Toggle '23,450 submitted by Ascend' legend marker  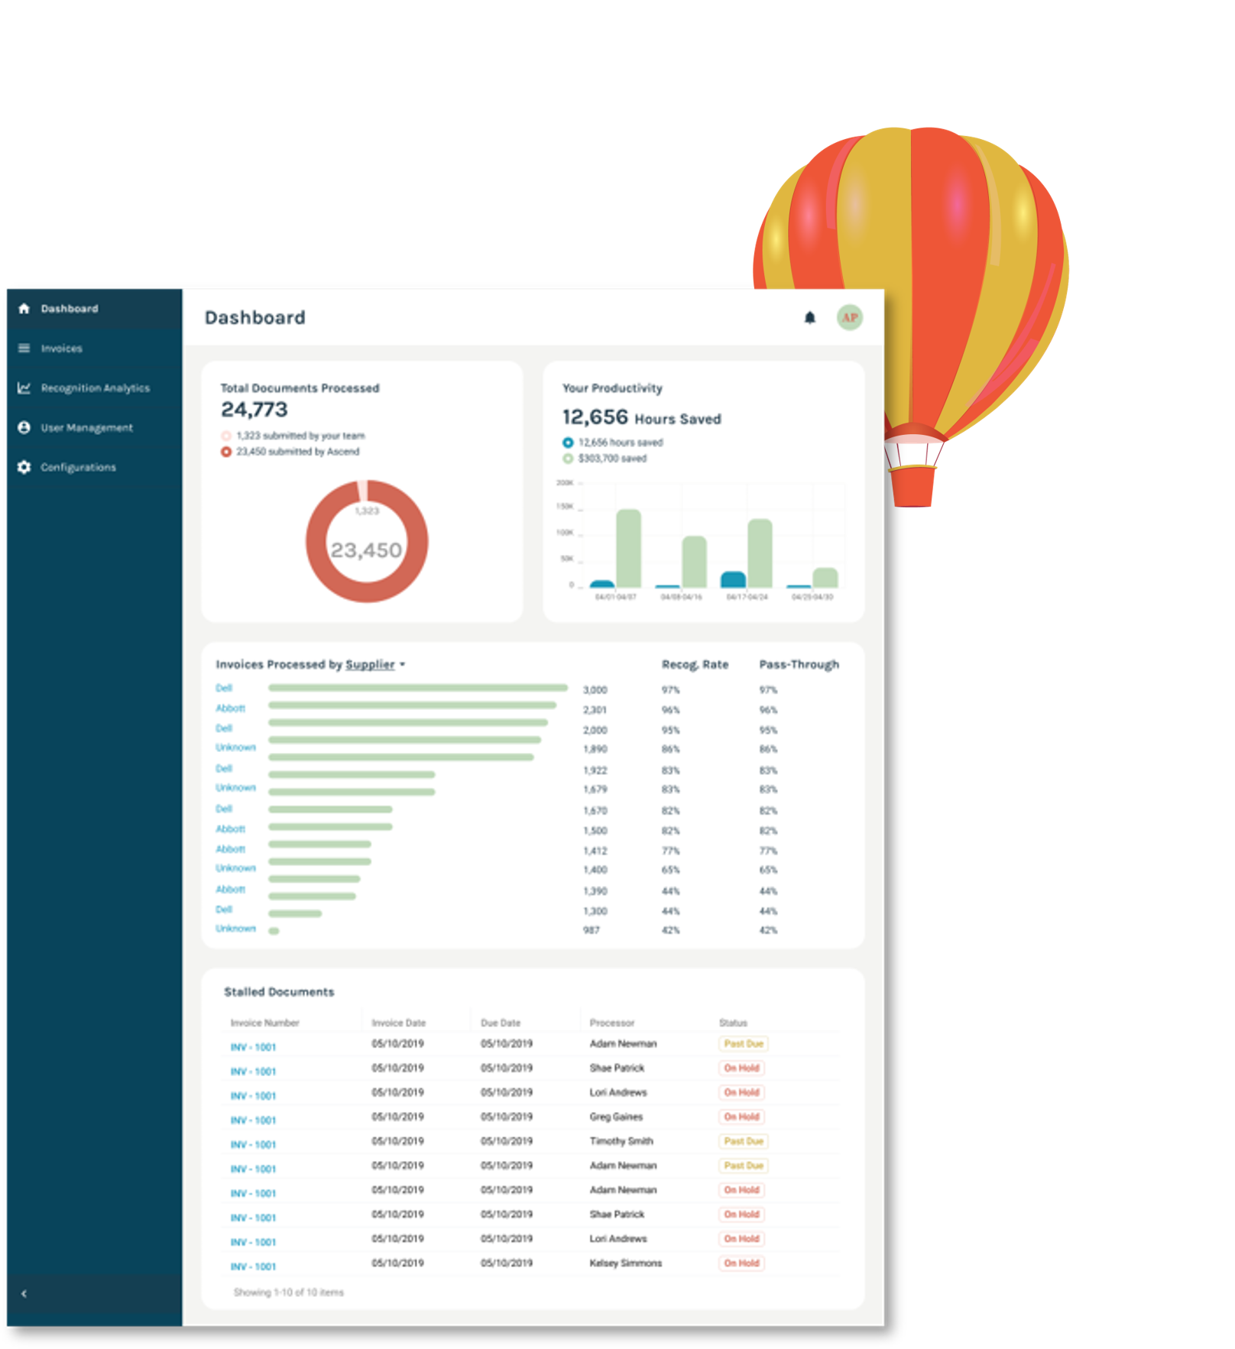[x=226, y=452]
